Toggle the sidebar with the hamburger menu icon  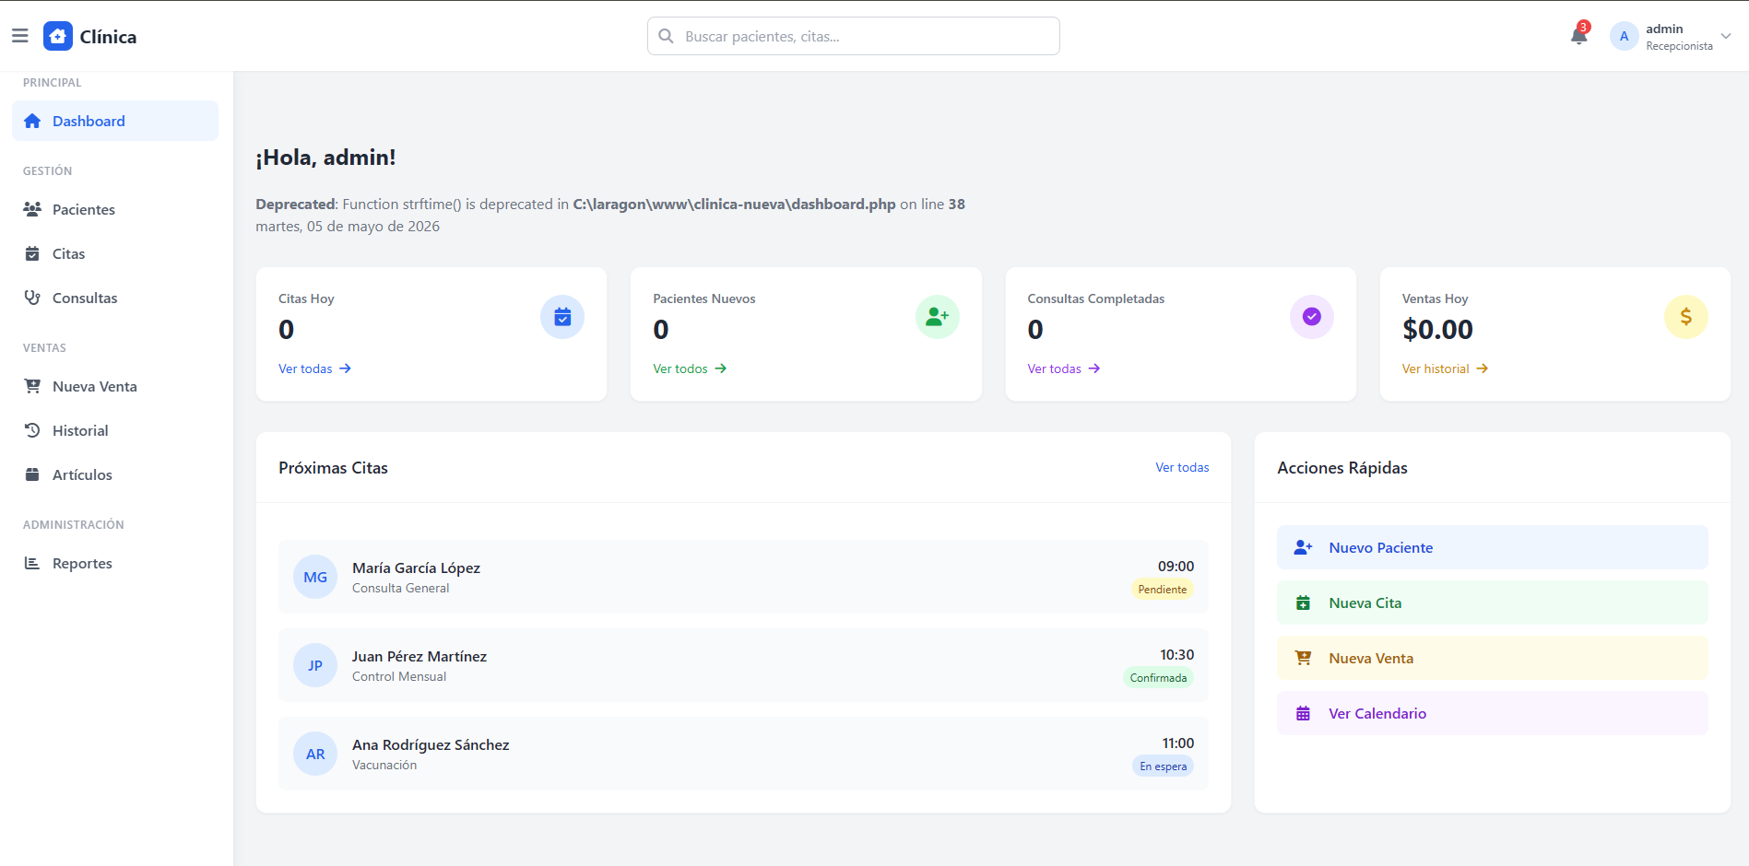pos(19,36)
